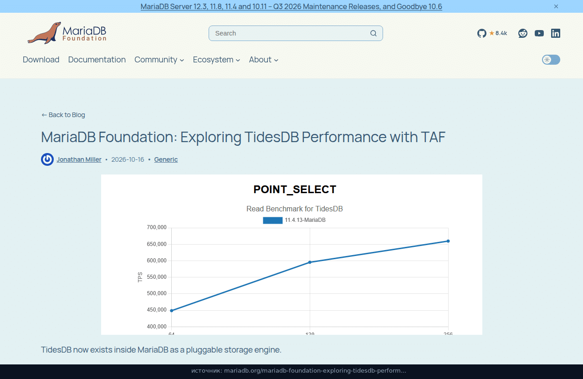Toggle the 11.4.13-MariaDB legend swatch
The image size is (583, 379).
pos(273,220)
